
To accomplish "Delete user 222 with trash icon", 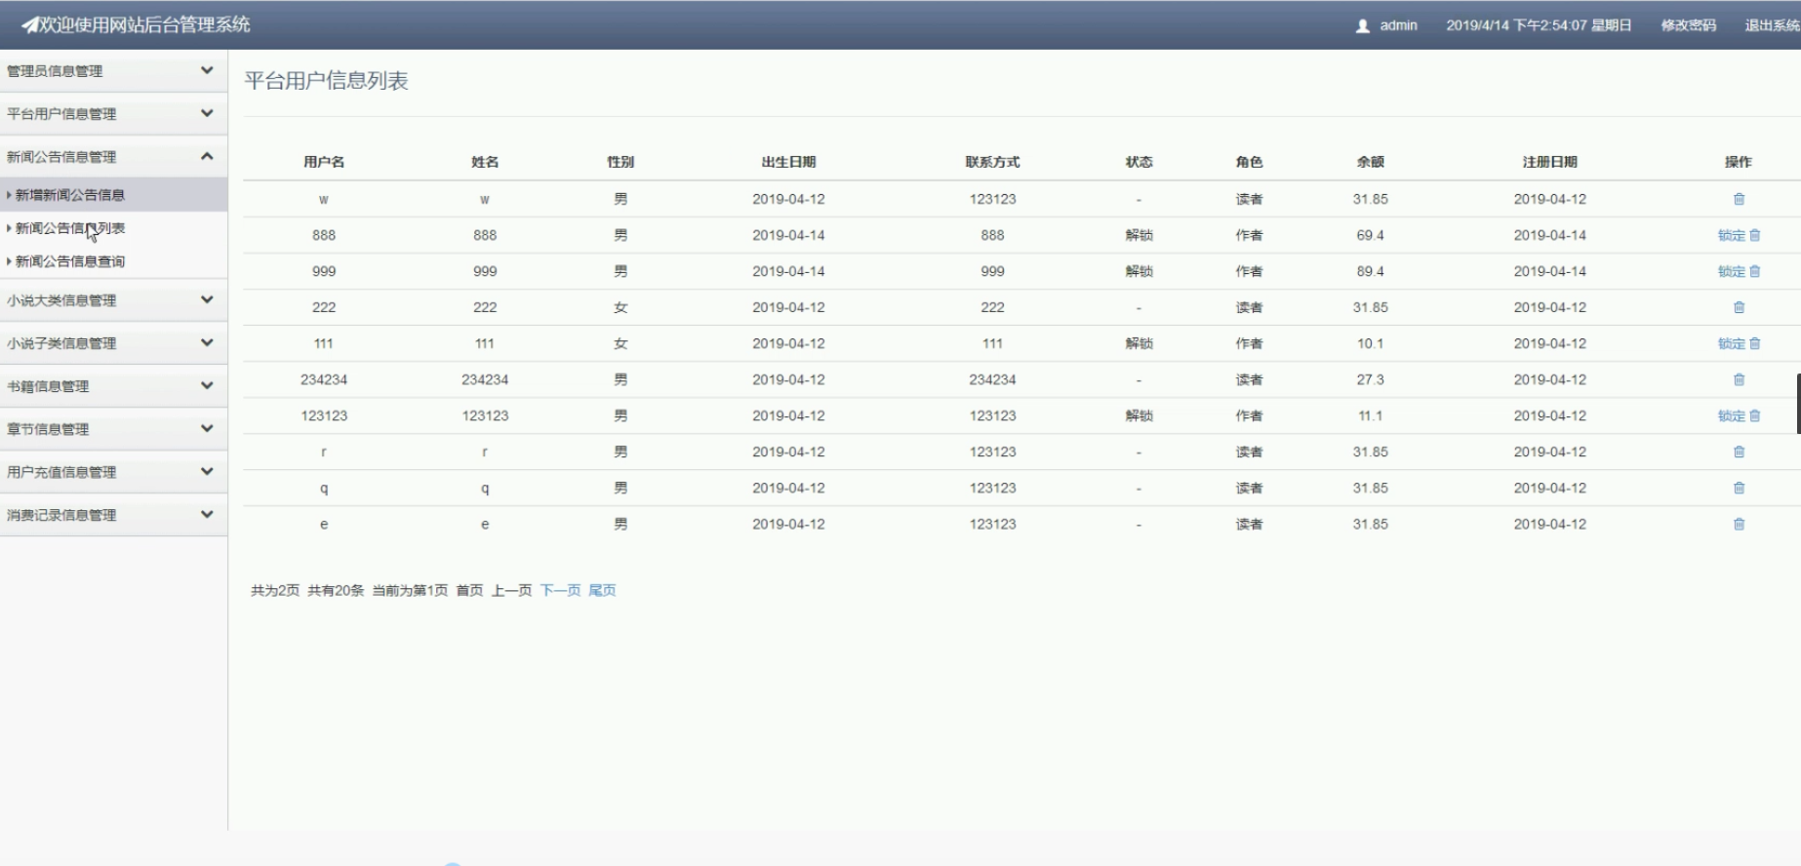I will [1739, 307].
